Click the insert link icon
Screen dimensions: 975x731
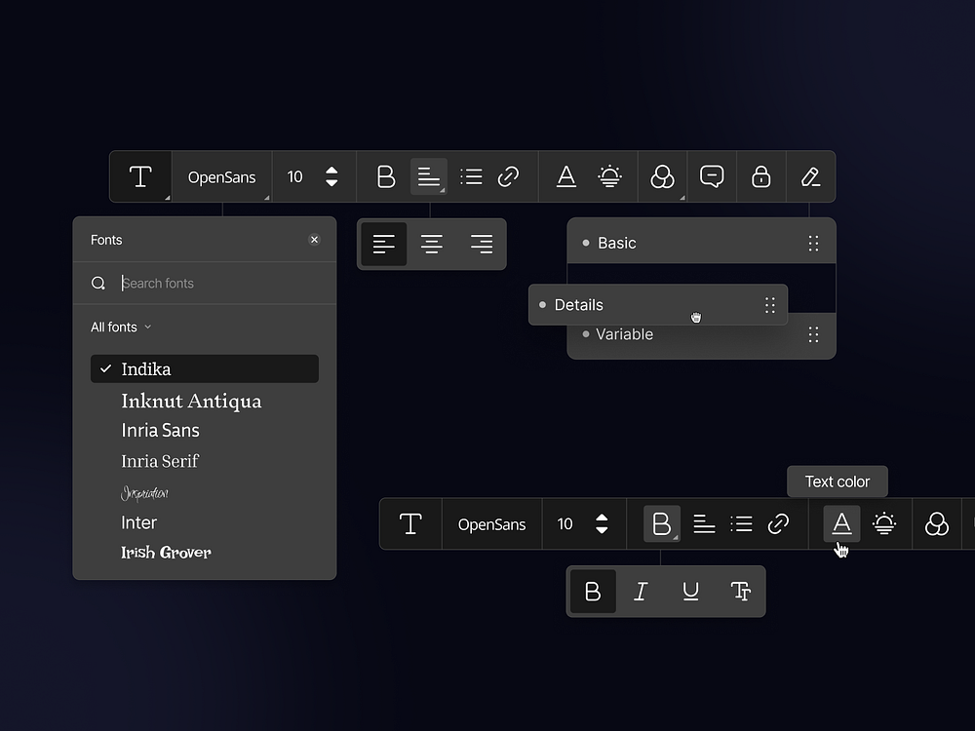[x=509, y=176]
